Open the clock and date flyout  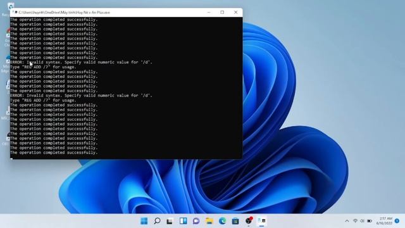384,221
